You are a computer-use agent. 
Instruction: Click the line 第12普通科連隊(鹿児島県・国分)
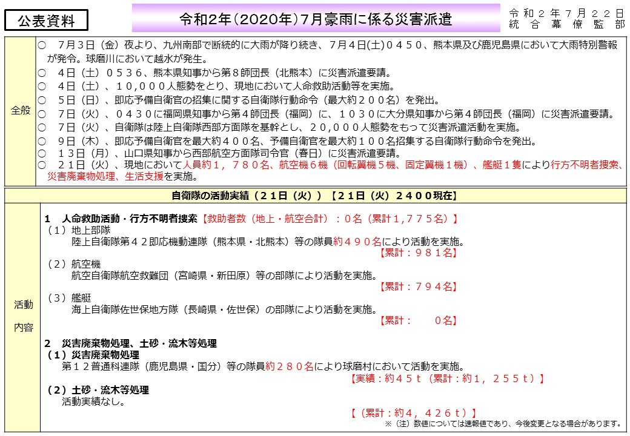pyautogui.click(x=264, y=366)
